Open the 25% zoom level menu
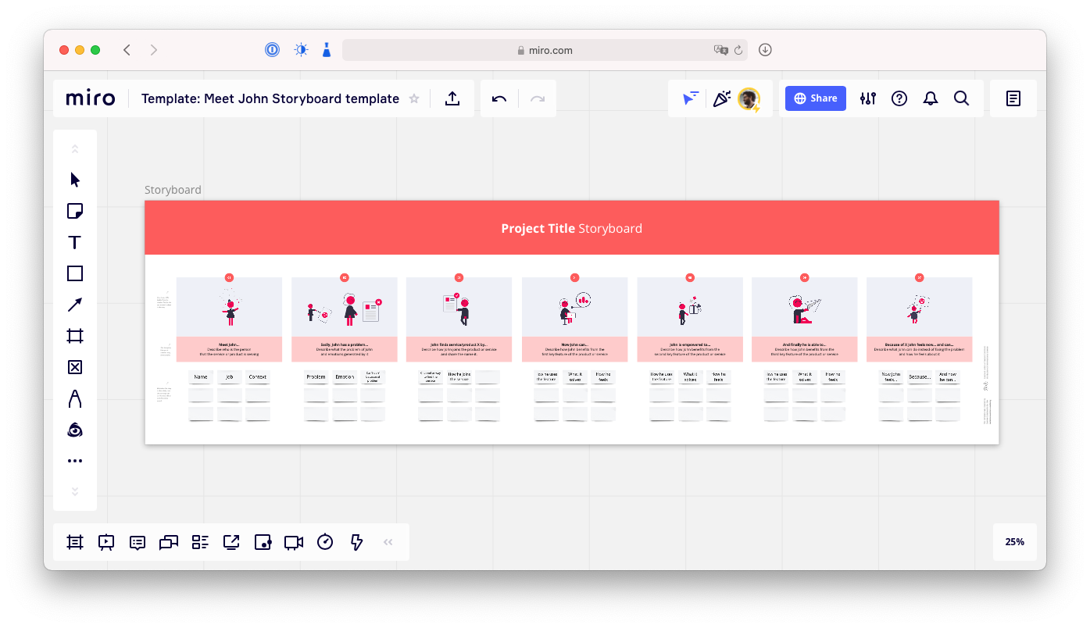 coord(1014,542)
